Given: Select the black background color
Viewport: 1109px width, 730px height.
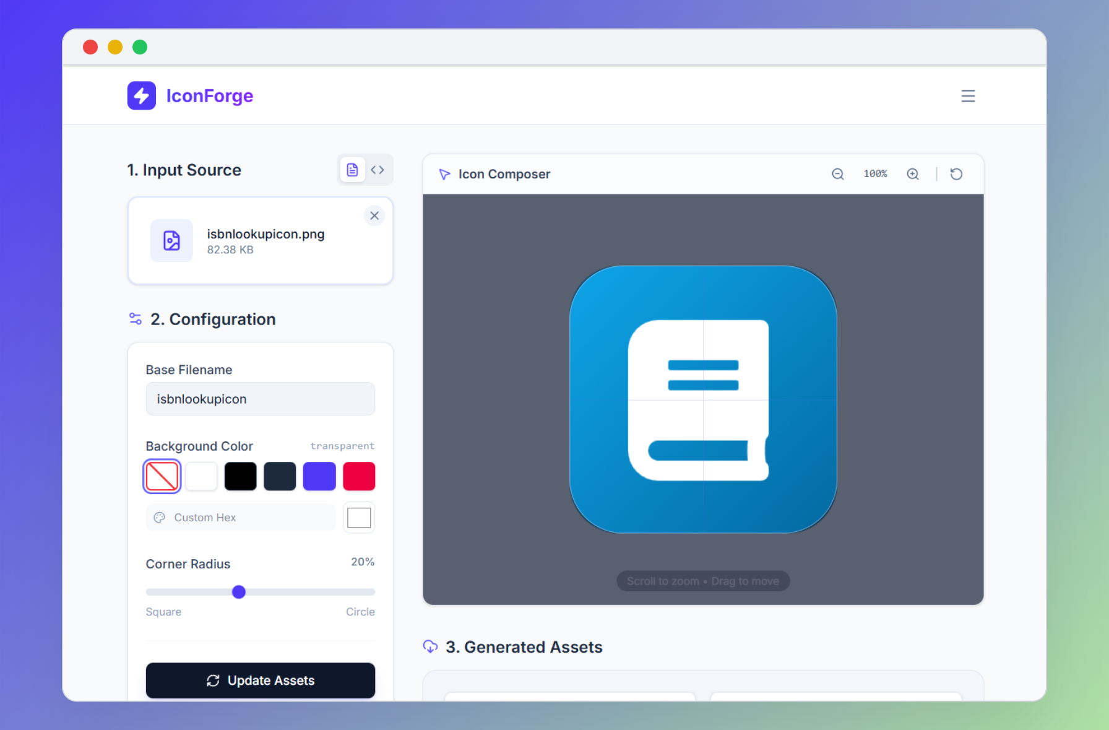Looking at the screenshot, I should (240, 476).
